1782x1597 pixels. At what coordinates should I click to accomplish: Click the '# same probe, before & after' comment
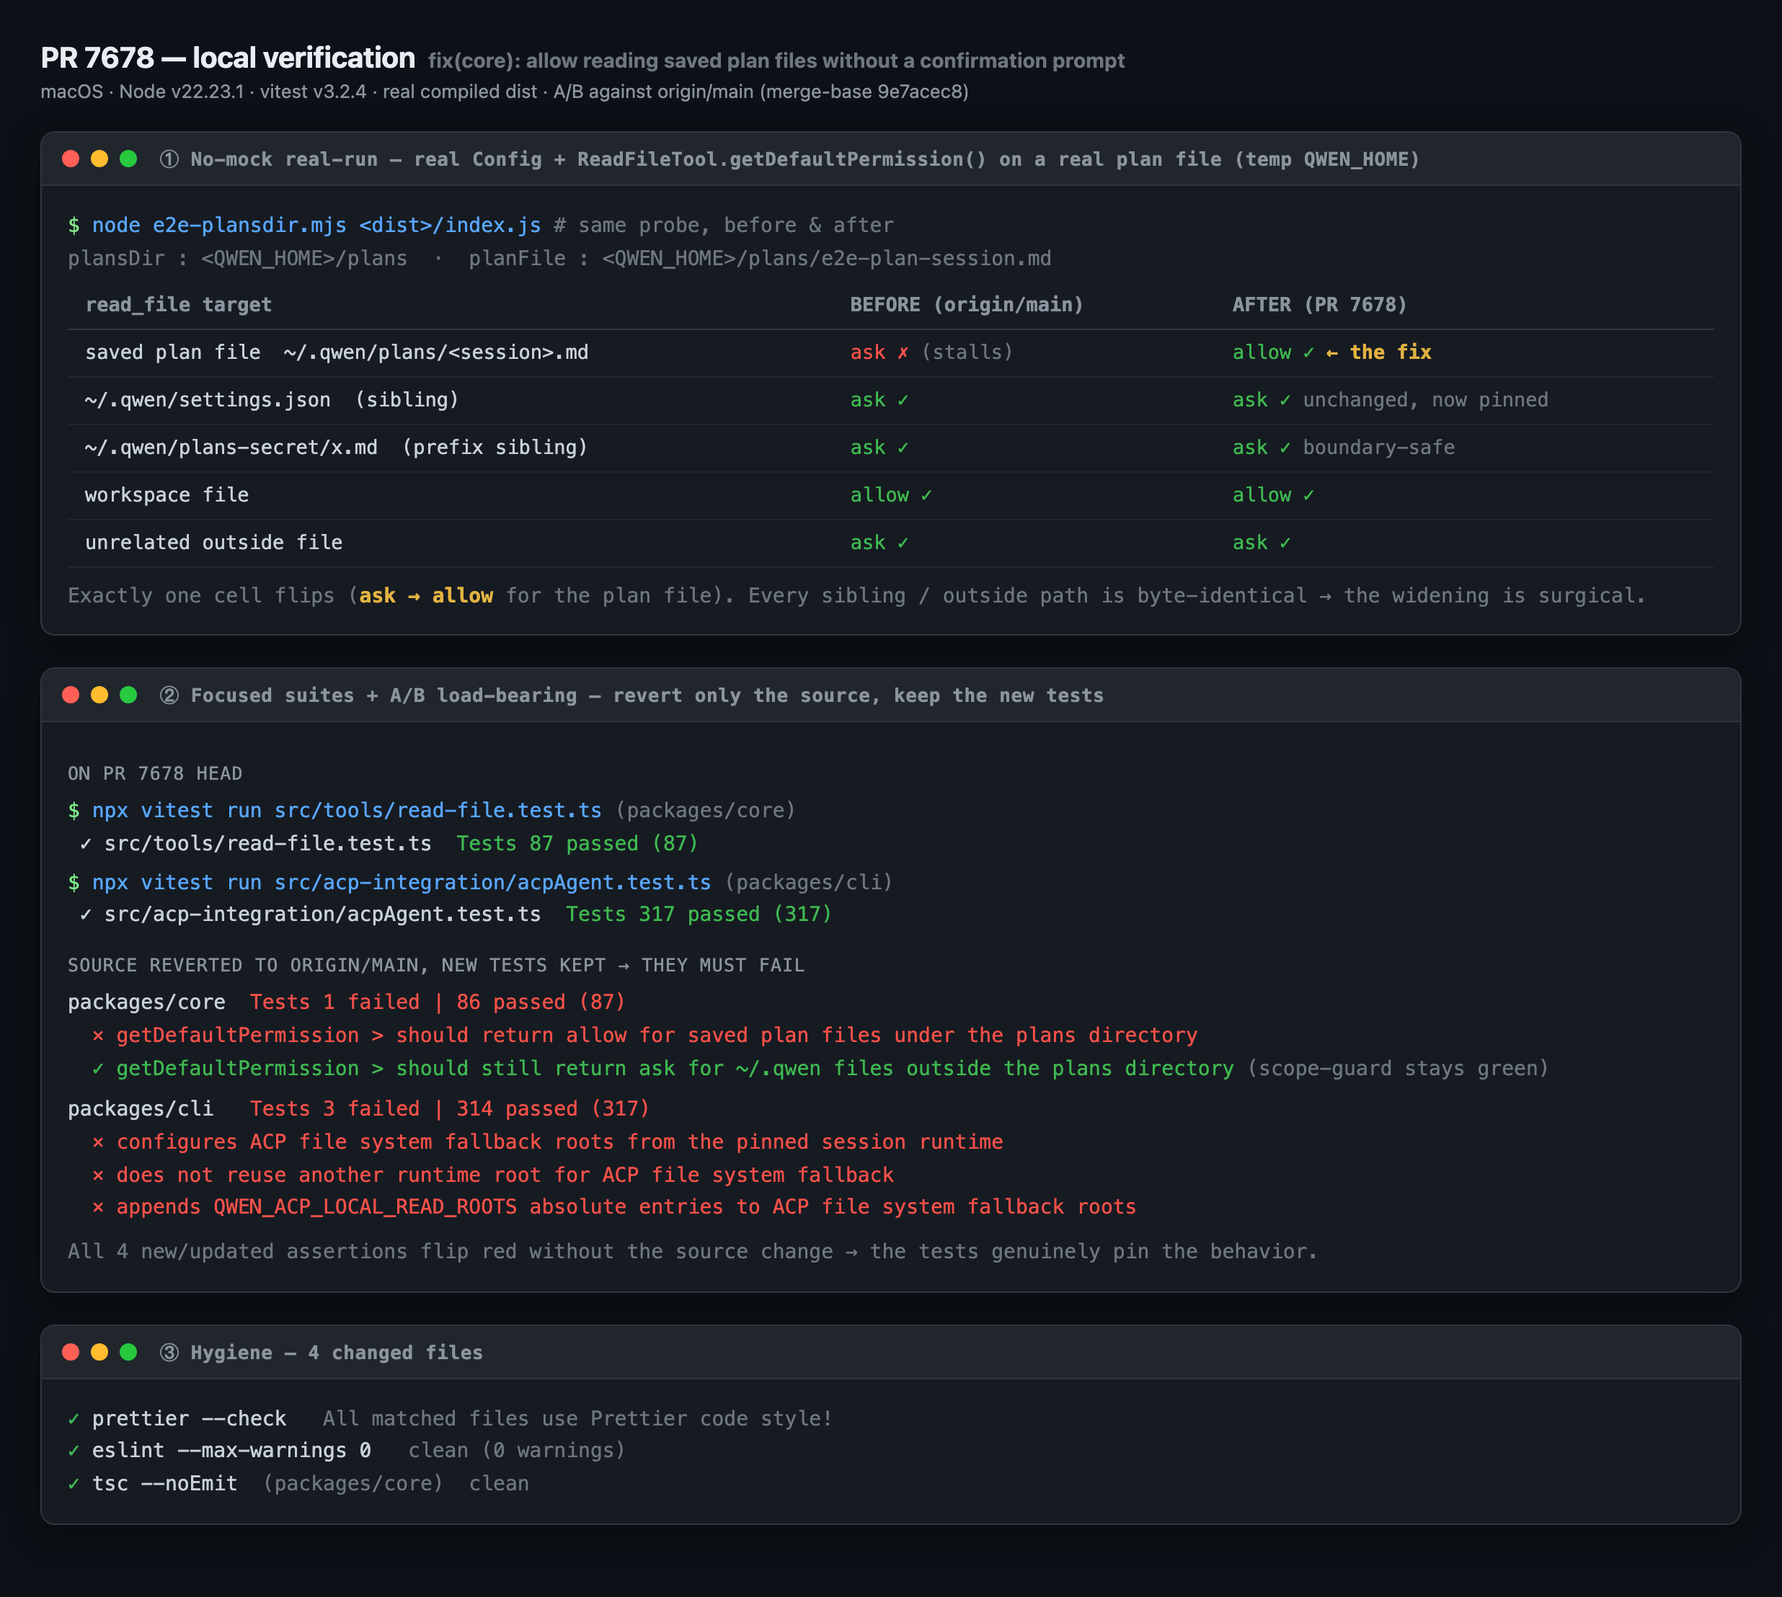click(724, 226)
